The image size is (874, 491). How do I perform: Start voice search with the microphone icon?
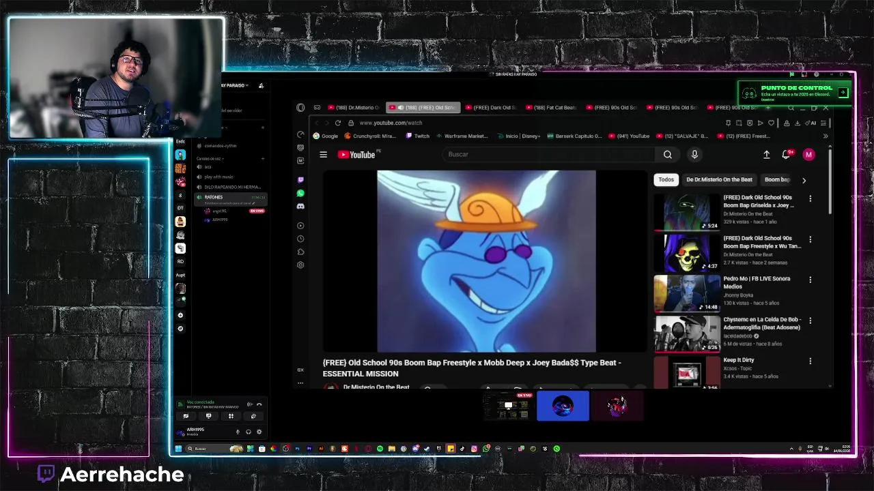point(694,155)
